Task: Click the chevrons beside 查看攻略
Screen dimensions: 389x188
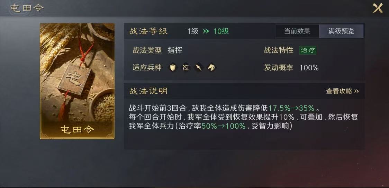Action: pyautogui.click(x=356, y=91)
